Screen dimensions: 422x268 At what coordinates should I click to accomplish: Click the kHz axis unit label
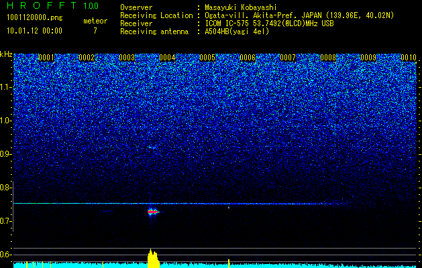(x=6, y=54)
